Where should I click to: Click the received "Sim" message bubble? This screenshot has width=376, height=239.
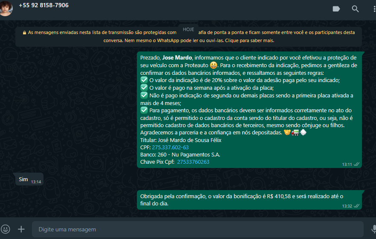23,180
